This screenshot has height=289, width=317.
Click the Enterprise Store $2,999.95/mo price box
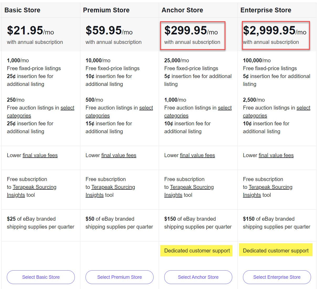(276, 35)
